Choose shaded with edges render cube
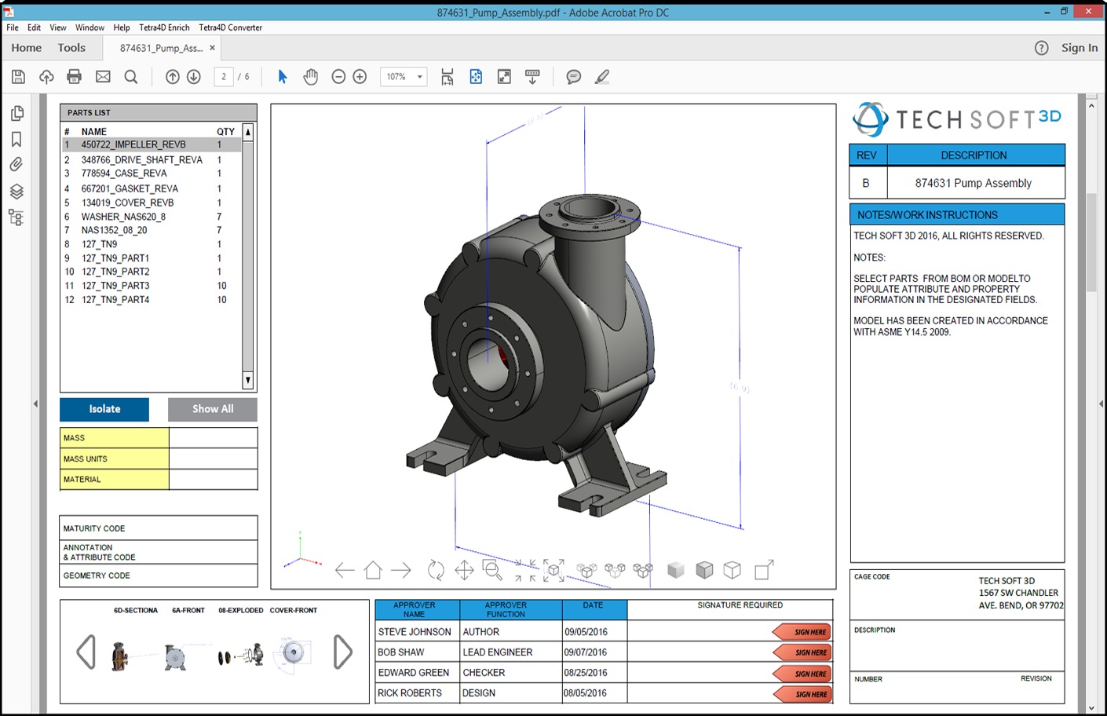 (x=704, y=570)
